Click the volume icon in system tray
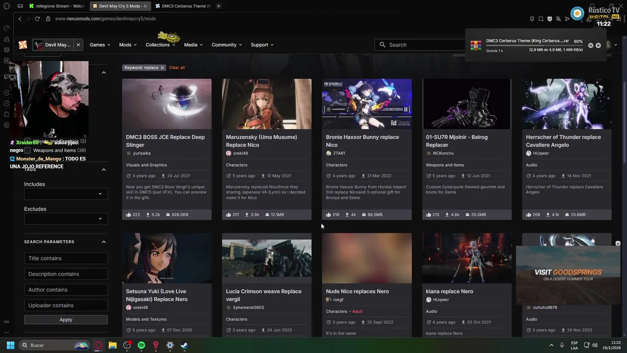Viewport: 627px width, 353px height. pyautogui.click(x=595, y=345)
